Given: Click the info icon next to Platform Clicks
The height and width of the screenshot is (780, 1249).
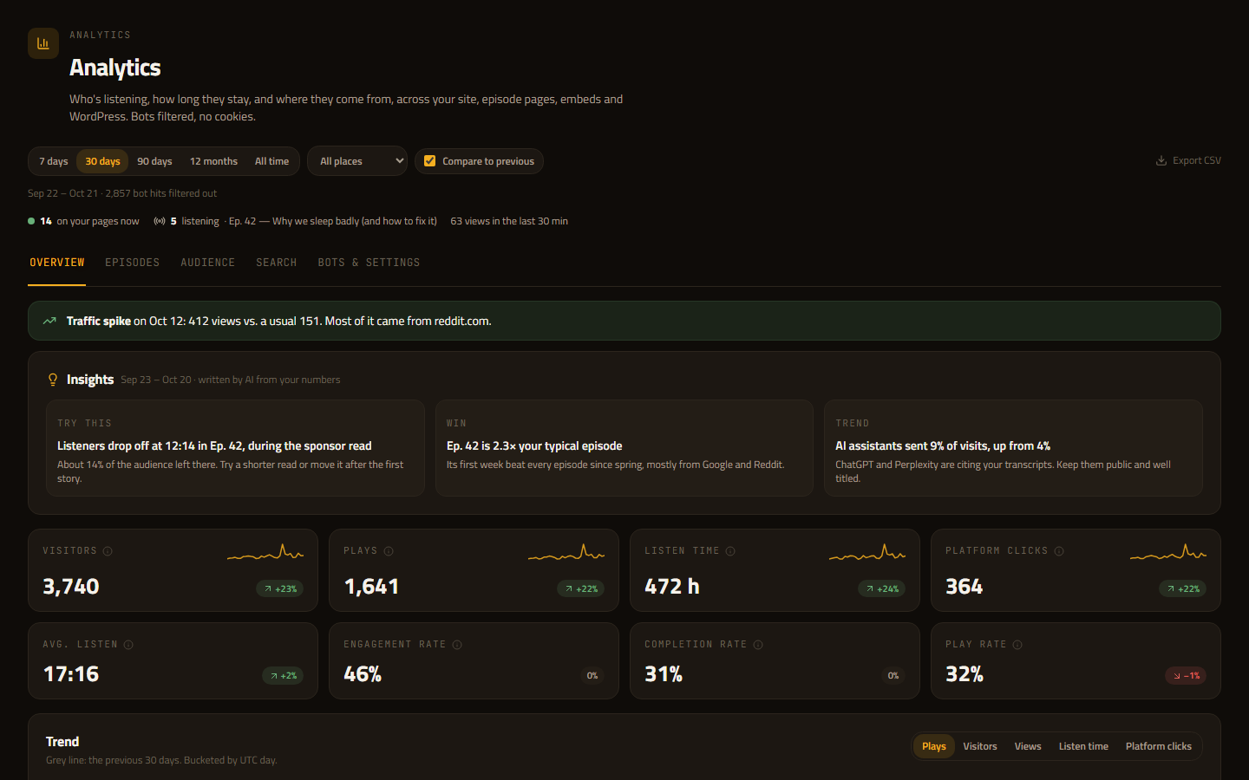Looking at the screenshot, I should [x=1059, y=551].
